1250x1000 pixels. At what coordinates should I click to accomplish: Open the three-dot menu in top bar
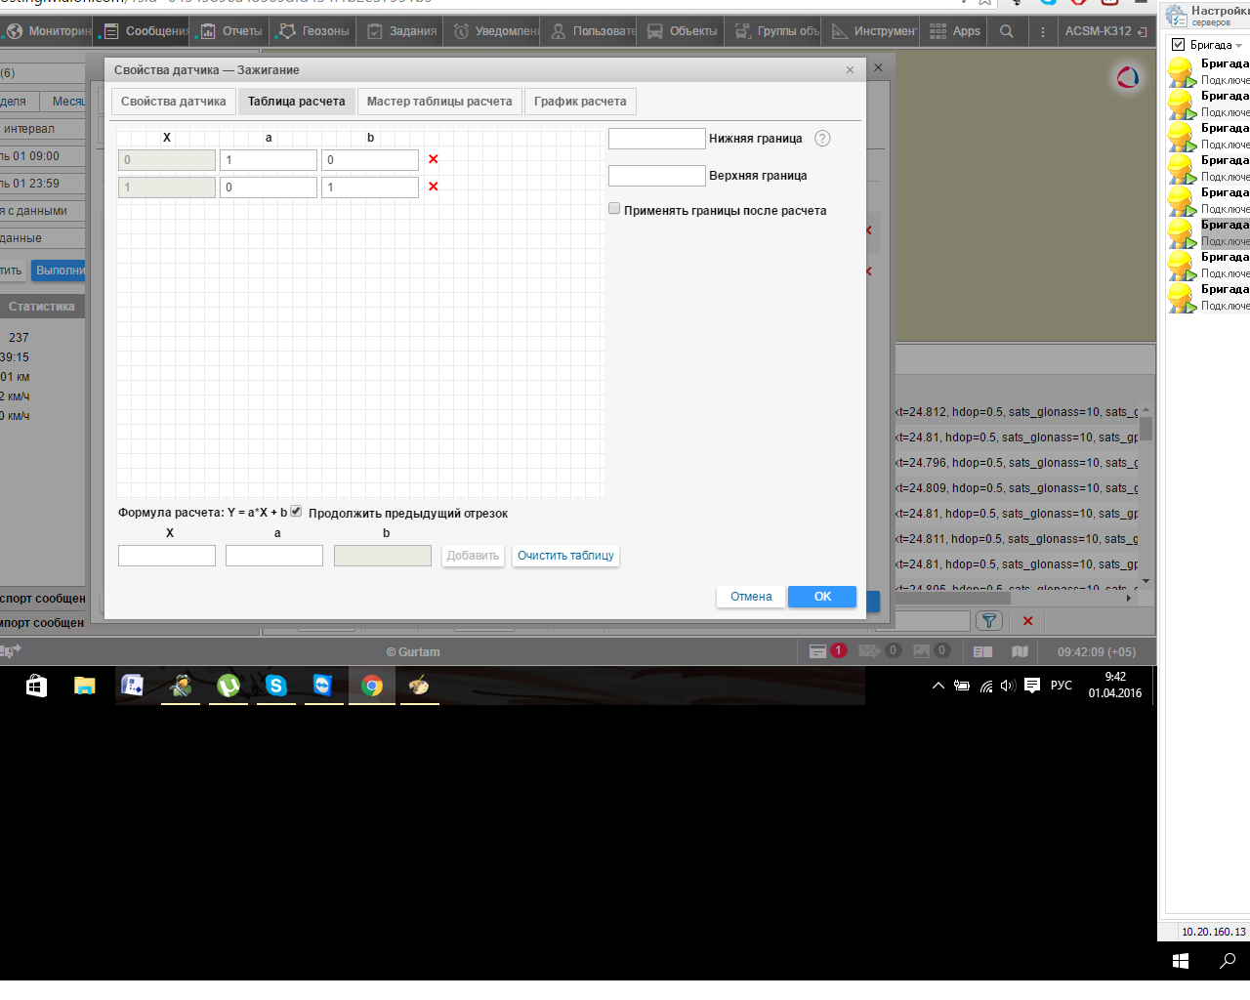pyautogui.click(x=1042, y=31)
